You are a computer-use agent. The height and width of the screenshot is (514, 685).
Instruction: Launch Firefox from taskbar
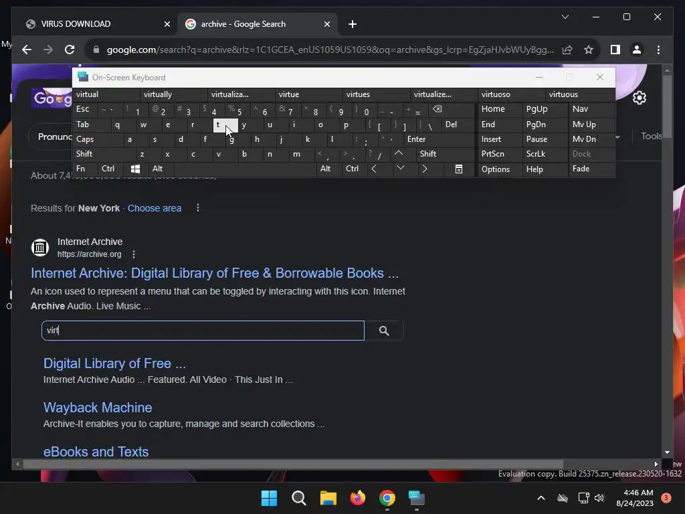[358, 498]
